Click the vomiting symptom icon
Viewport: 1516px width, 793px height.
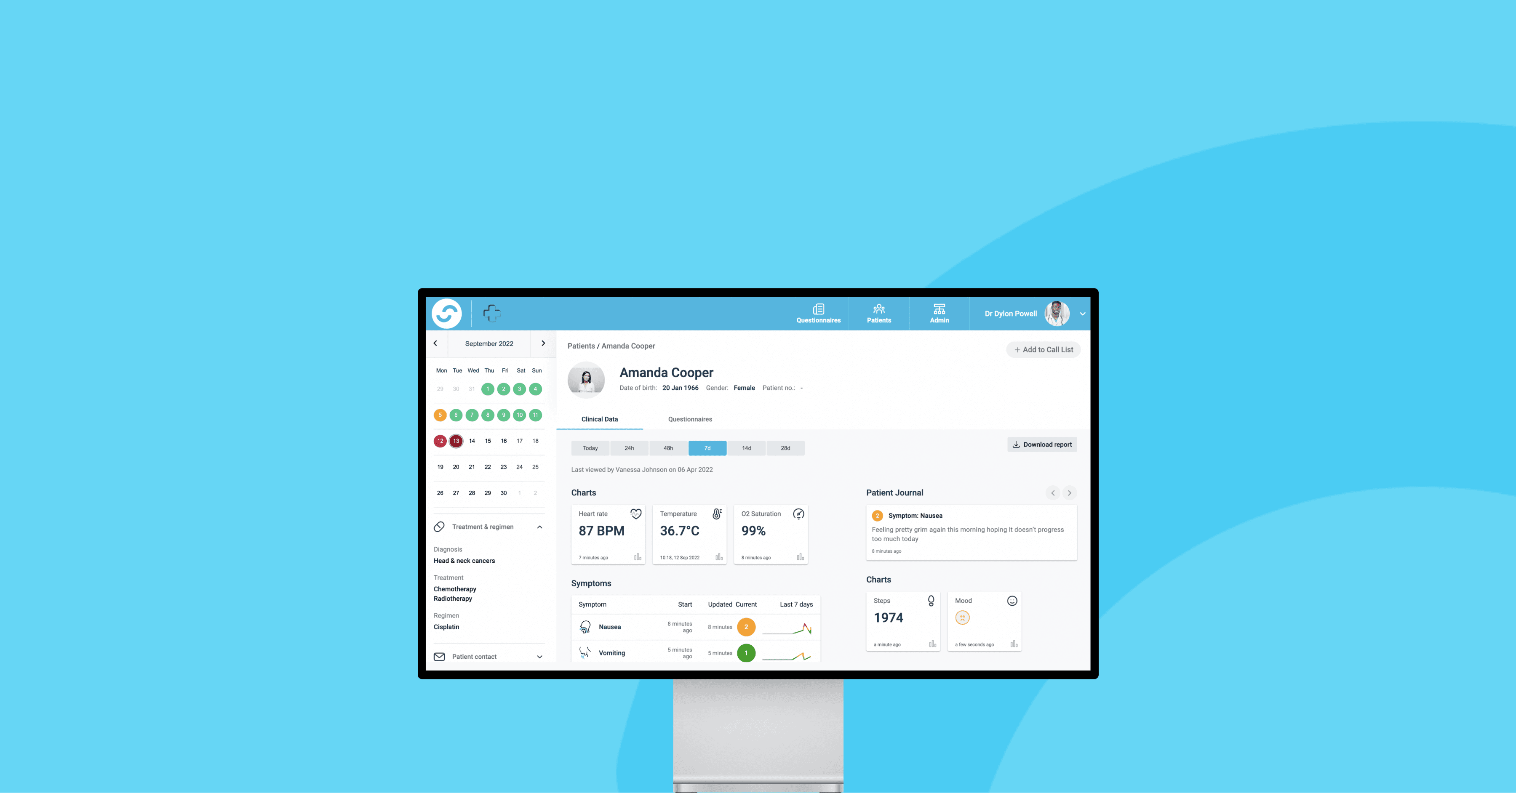[584, 653]
